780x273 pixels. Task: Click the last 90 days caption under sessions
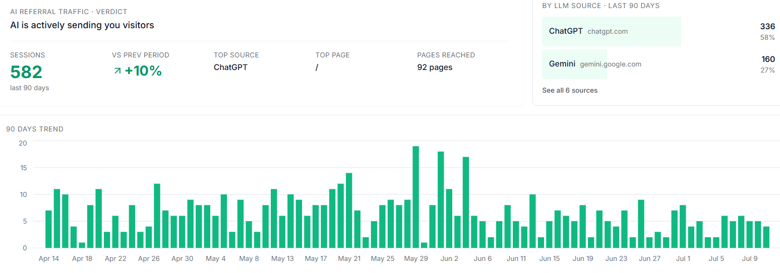point(30,88)
